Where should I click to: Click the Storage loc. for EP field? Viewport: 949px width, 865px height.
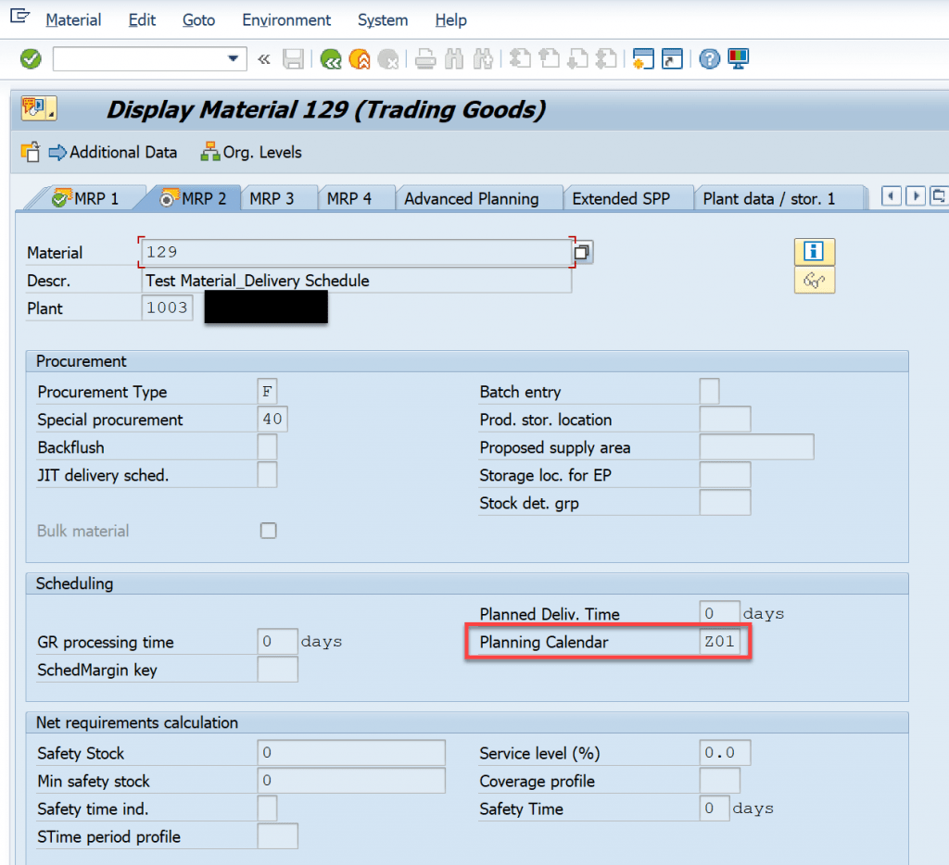click(x=725, y=475)
